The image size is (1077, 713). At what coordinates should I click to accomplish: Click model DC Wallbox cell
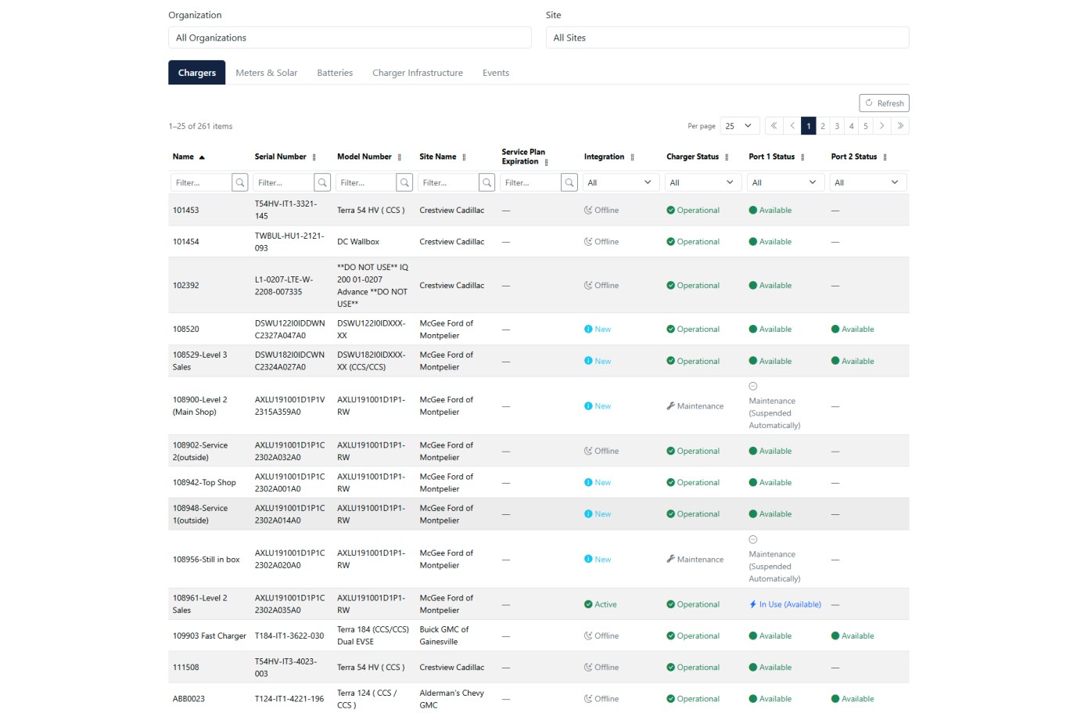coord(358,242)
